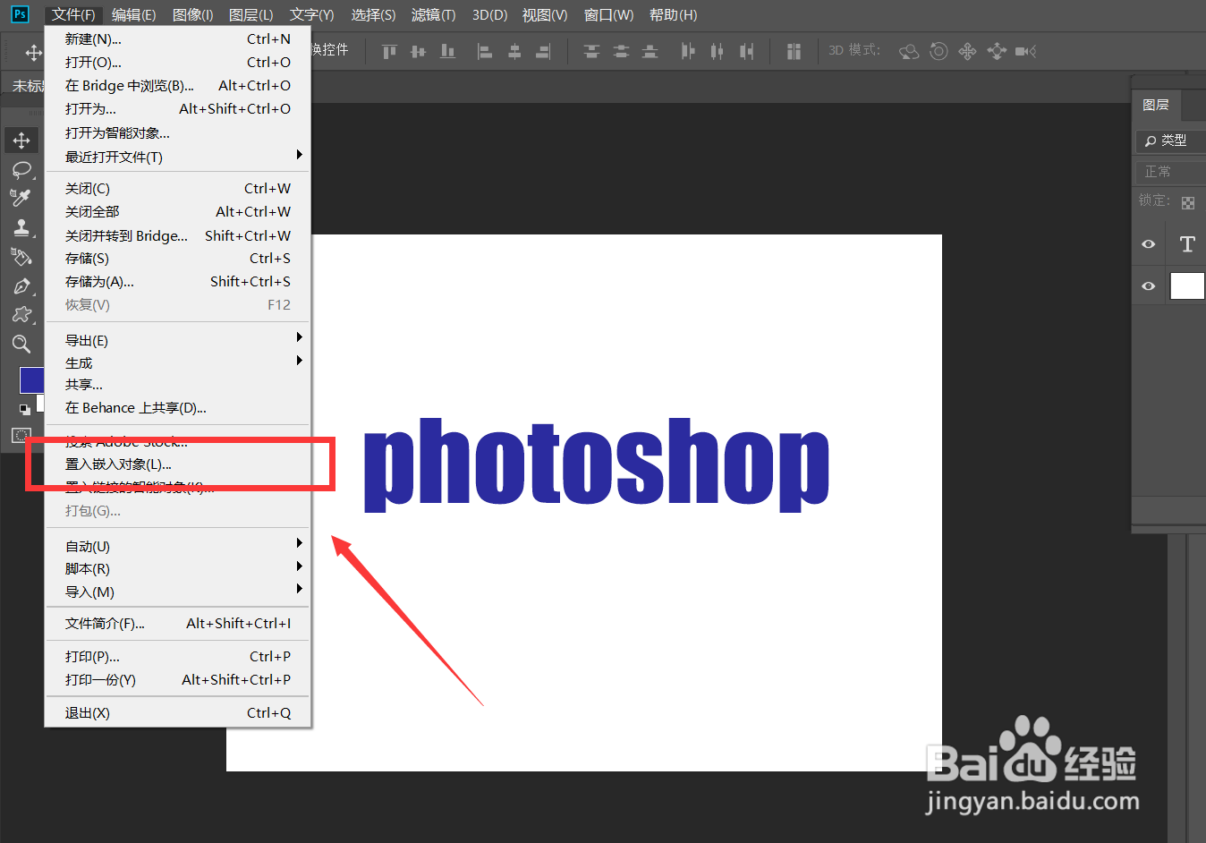This screenshot has width=1206, height=843.
Task: Select the Eyedropper tool
Action: (21, 198)
